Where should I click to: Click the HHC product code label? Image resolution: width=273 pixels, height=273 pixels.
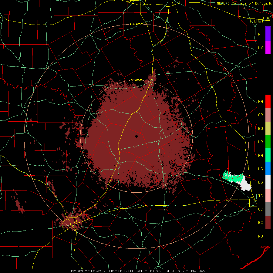[x=266, y=18]
